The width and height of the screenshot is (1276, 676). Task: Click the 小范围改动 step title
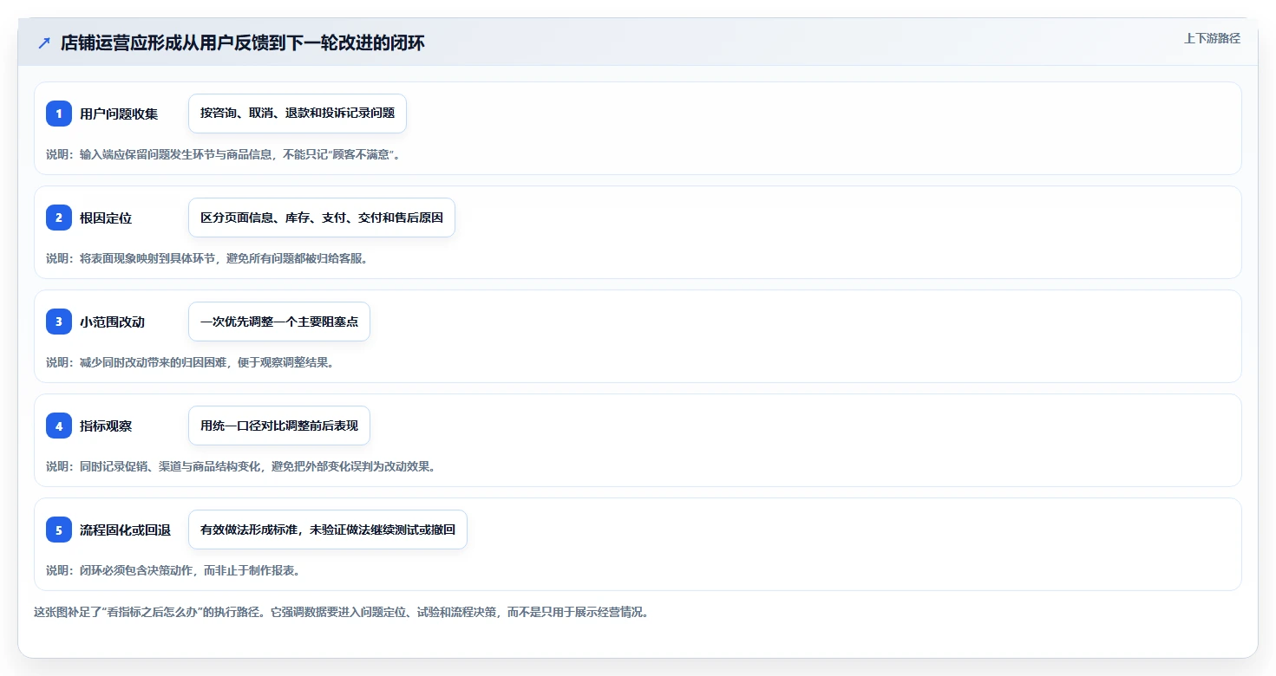click(x=113, y=322)
